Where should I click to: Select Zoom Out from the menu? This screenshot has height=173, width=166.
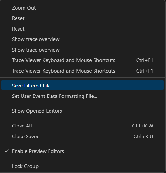click(83, 8)
